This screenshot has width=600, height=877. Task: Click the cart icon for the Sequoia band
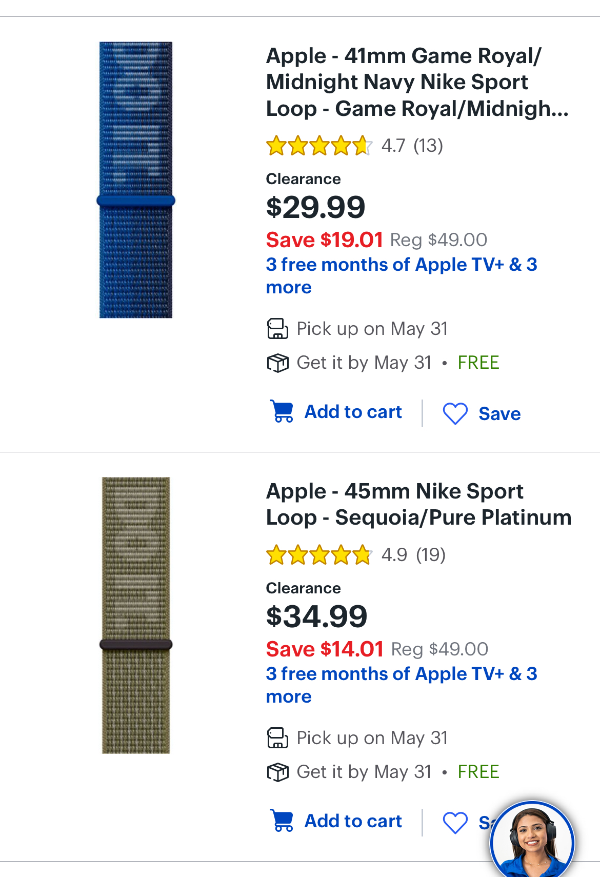[x=282, y=821]
